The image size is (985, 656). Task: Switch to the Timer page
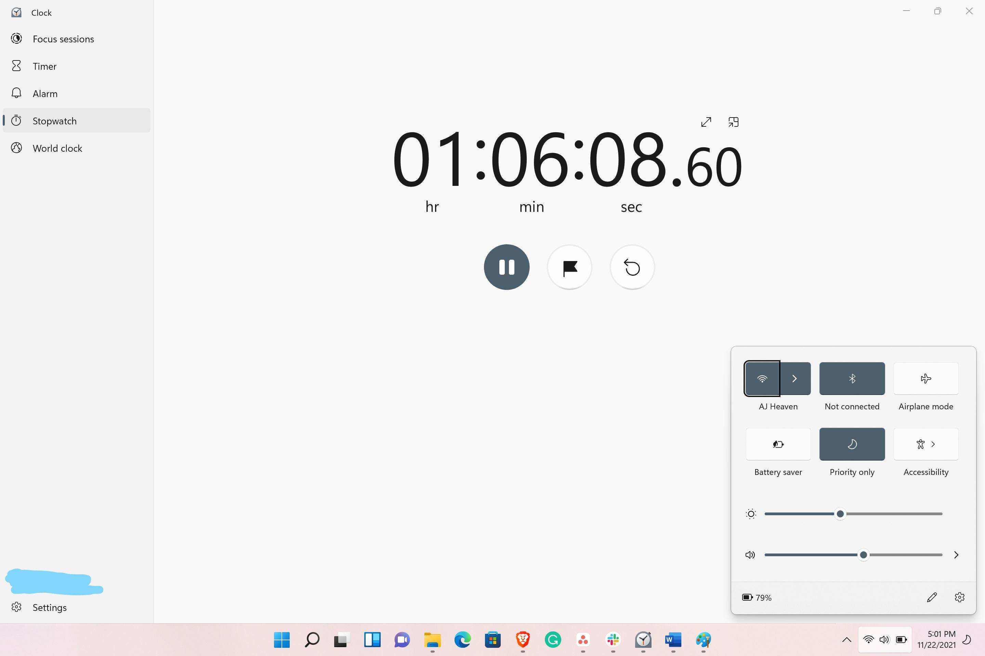coord(44,66)
